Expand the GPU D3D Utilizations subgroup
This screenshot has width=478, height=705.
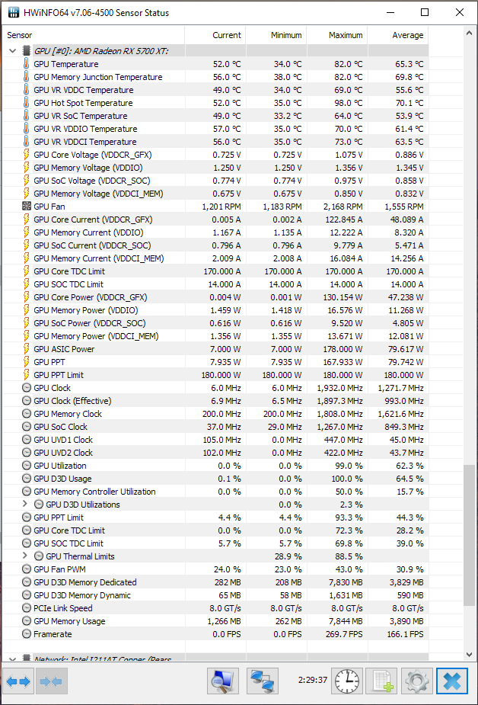click(25, 505)
